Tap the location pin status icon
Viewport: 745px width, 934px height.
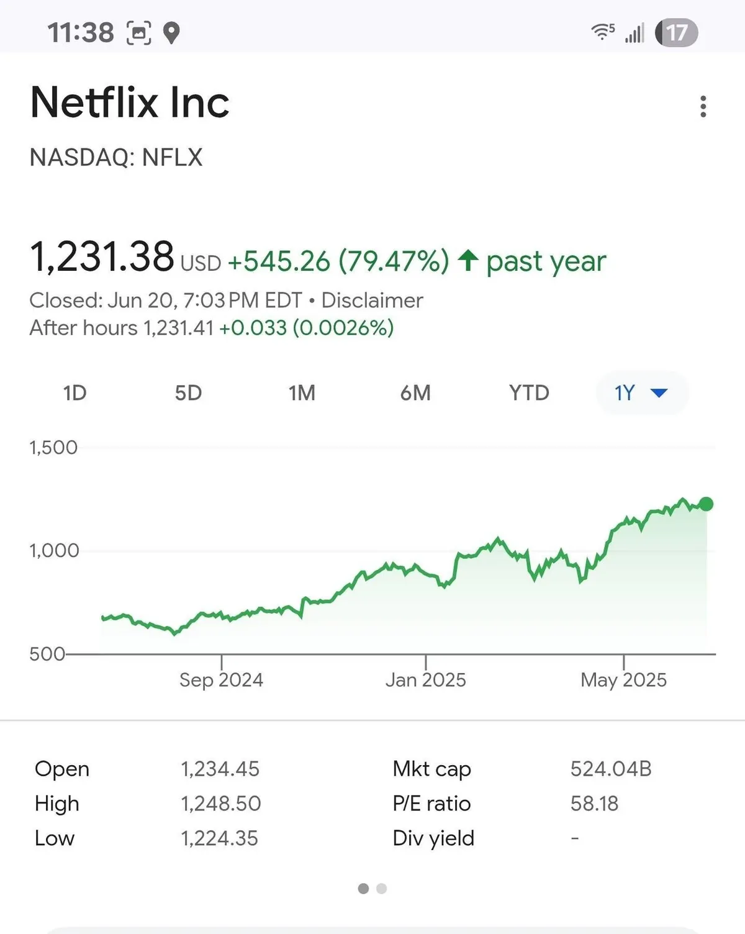(172, 32)
